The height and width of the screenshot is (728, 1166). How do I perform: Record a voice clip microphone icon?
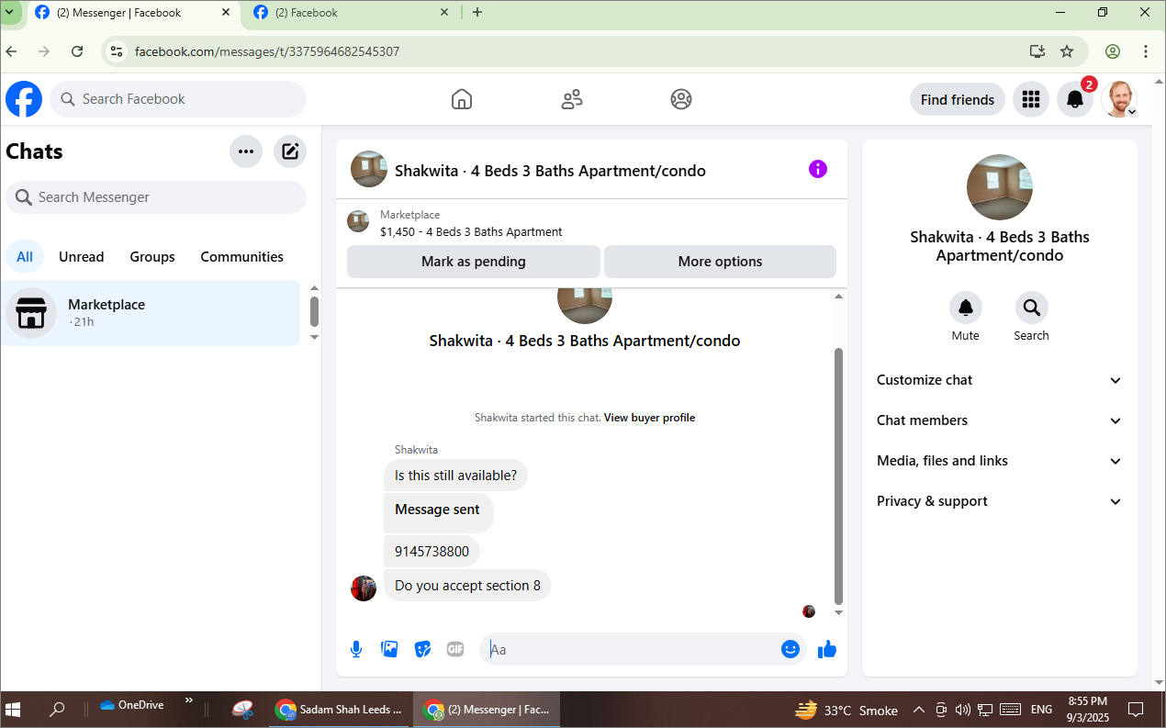coord(356,649)
